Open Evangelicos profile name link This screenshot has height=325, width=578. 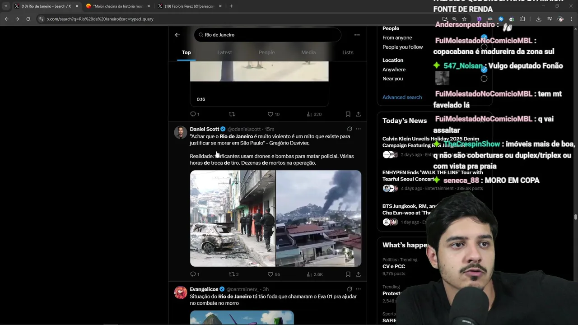click(204, 289)
